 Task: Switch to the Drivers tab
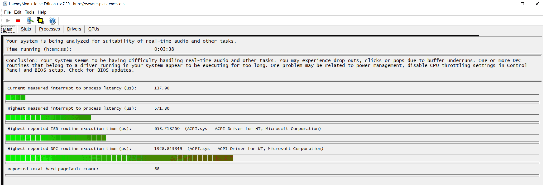click(74, 29)
